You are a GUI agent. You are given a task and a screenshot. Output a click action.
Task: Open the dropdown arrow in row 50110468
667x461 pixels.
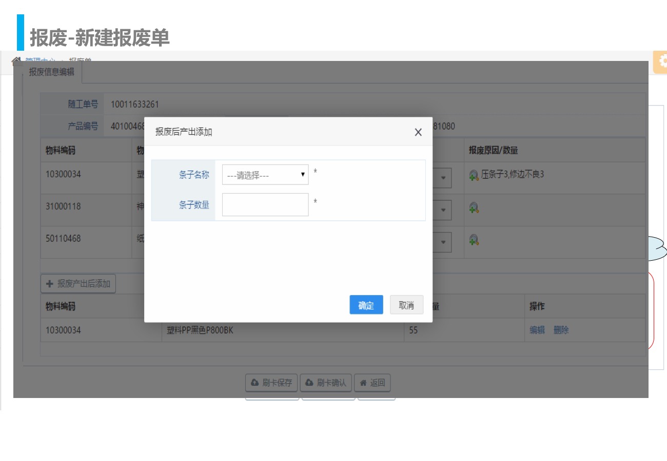point(442,242)
